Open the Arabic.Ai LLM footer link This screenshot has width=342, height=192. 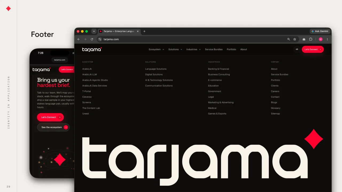point(90,74)
